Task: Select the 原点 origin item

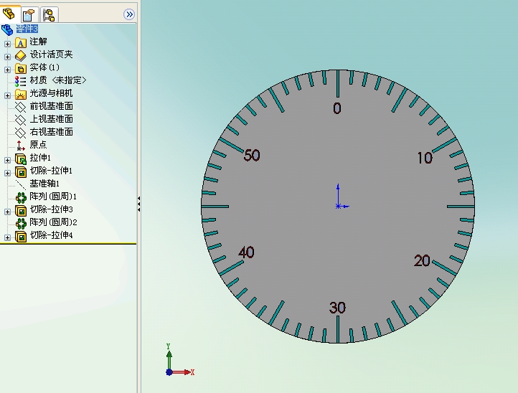Action: point(38,145)
